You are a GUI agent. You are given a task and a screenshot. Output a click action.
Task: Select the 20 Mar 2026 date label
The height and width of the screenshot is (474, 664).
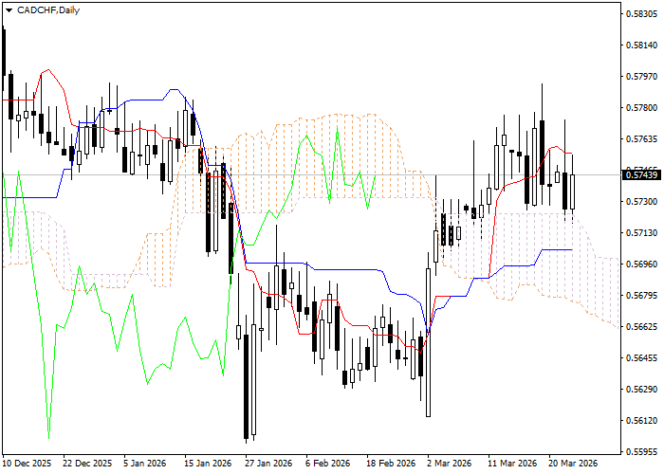click(x=571, y=464)
